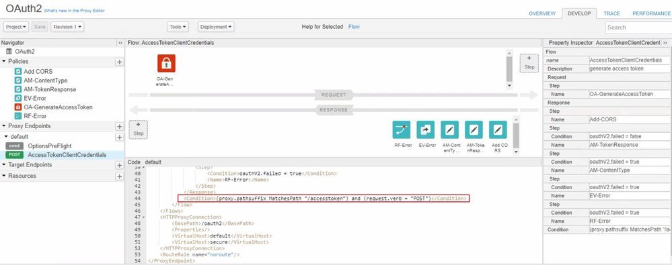Edit the RF-Error step name field in inspector

[629, 221]
